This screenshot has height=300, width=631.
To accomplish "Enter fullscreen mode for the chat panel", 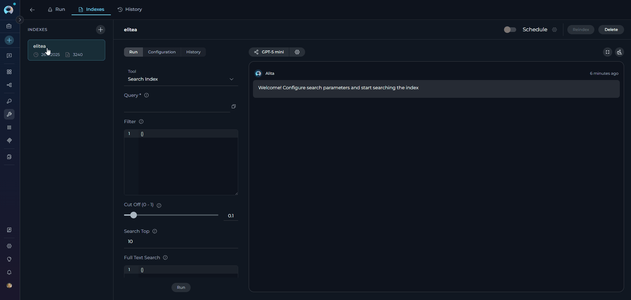I will coord(607,52).
